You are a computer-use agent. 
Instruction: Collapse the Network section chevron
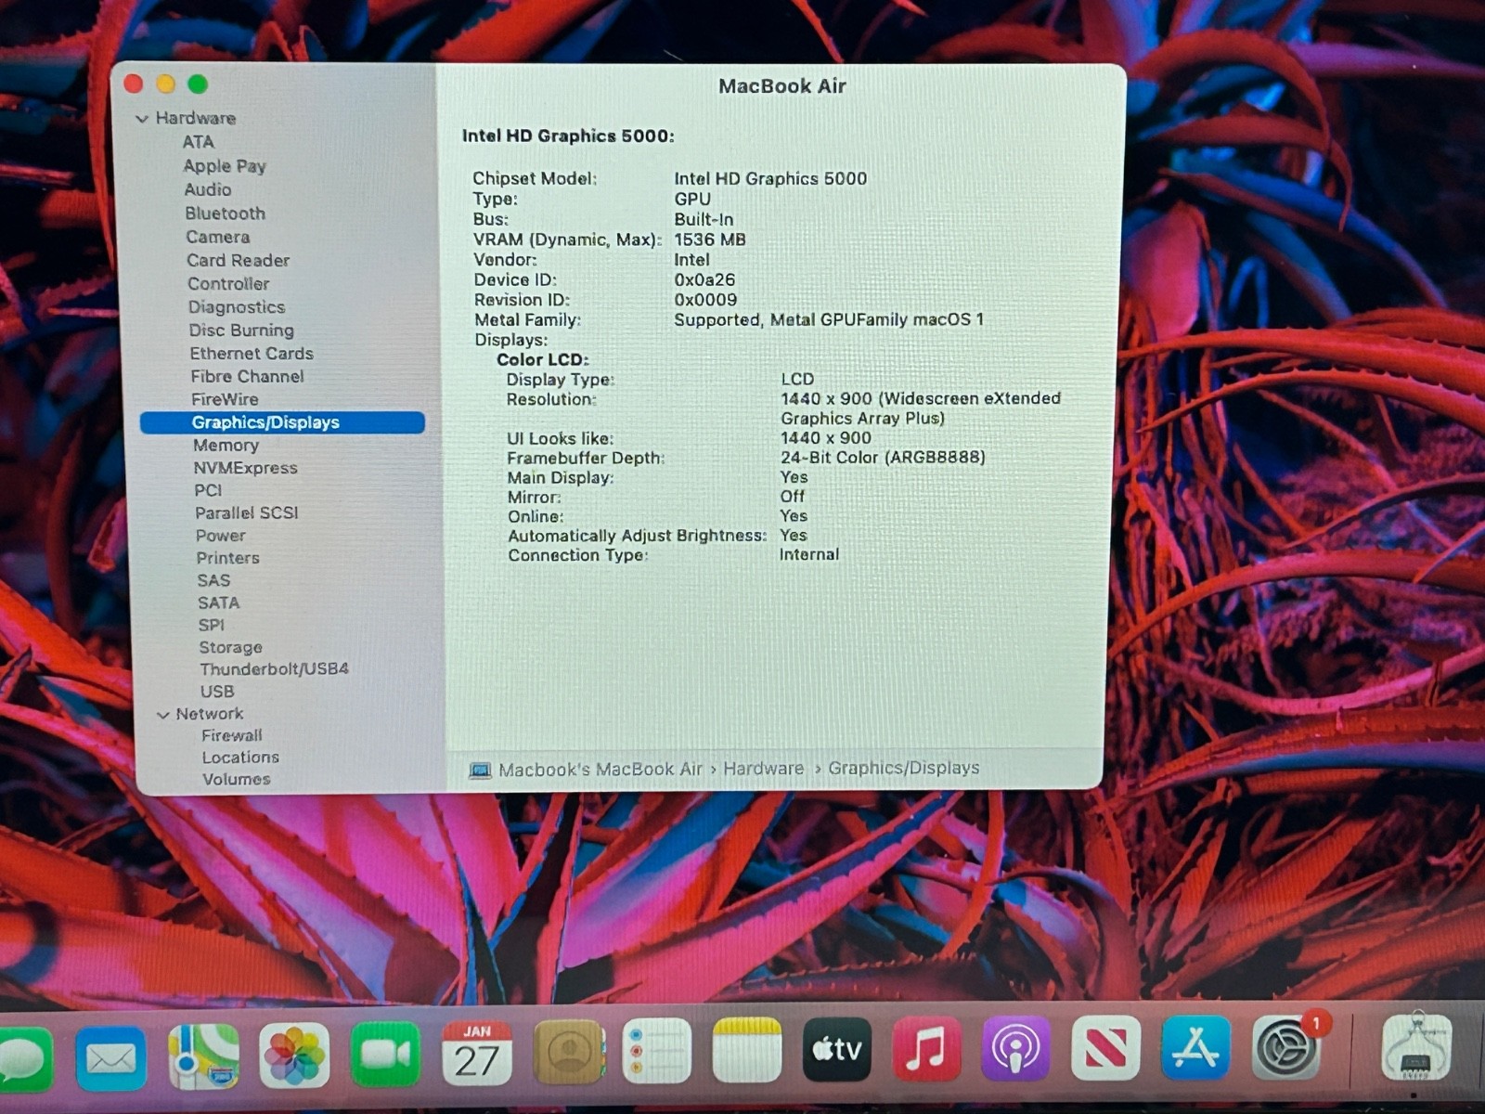[x=163, y=715]
